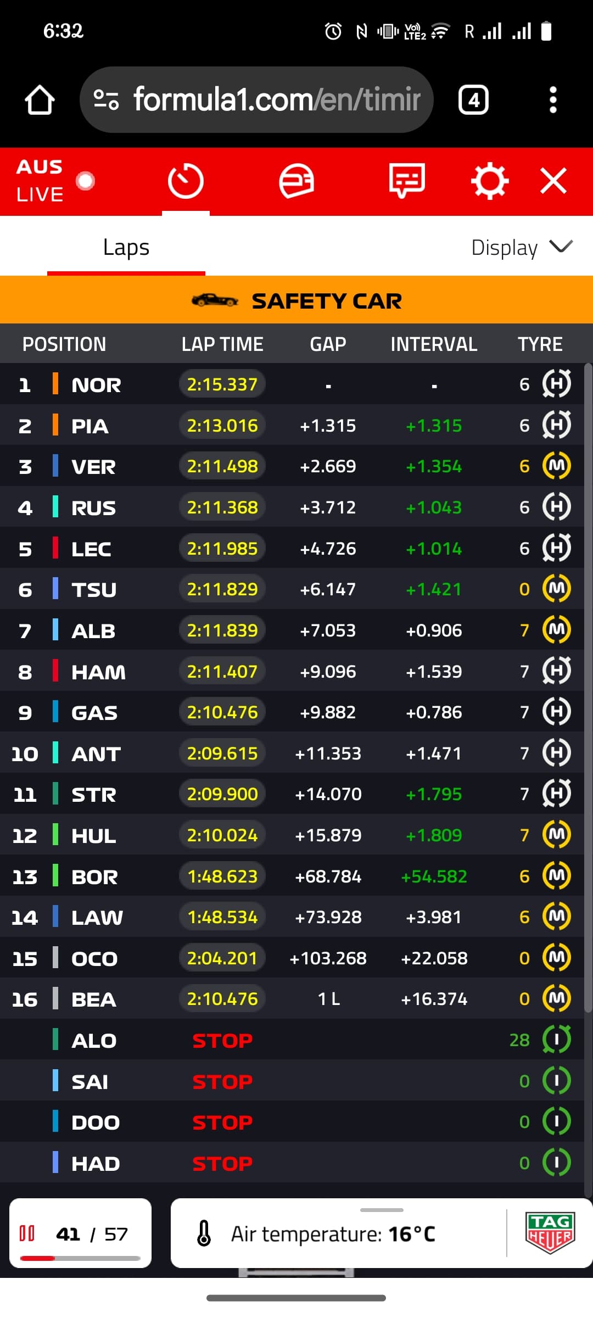
Task: Open the timing clock view icon
Action: coord(186,181)
